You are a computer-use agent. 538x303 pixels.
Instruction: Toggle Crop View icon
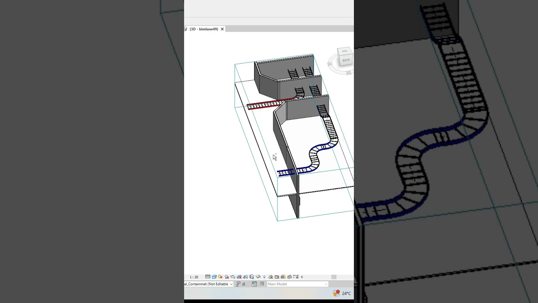click(x=239, y=276)
